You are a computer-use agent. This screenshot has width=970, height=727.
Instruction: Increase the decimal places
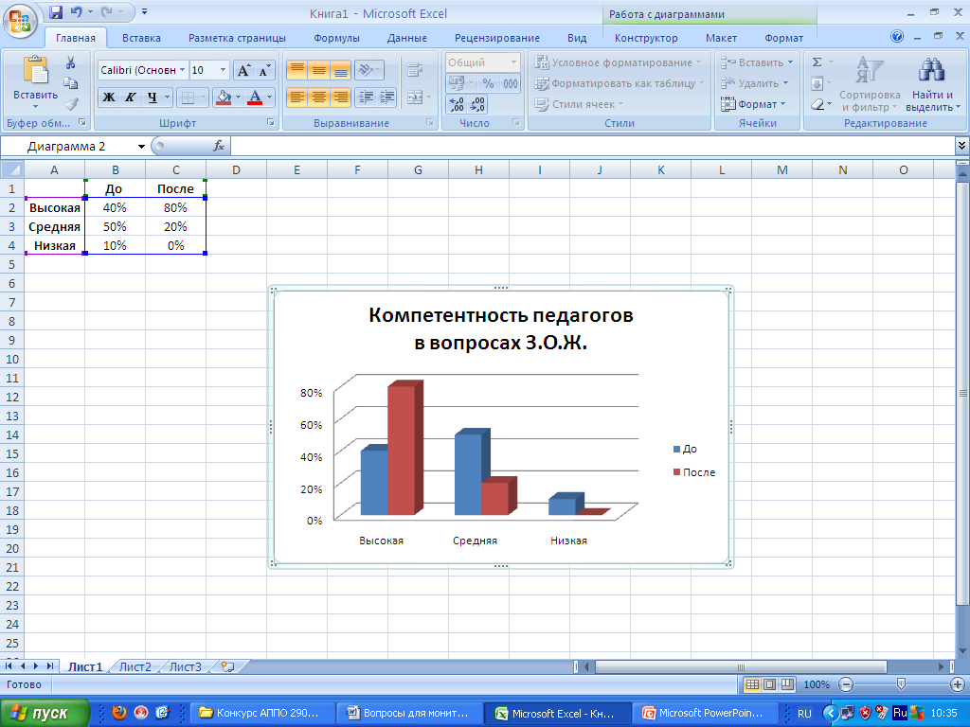click(456, 104)
